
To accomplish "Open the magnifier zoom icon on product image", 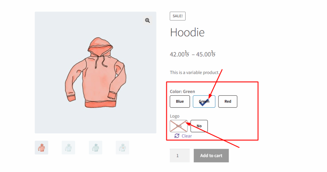I will pyautogui.click(x=148, y=20).
